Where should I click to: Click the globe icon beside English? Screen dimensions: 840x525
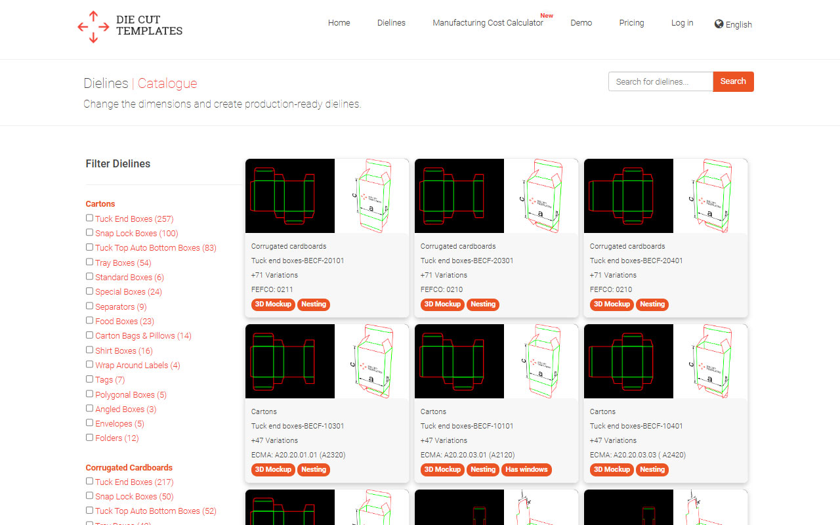pos(719,24)
